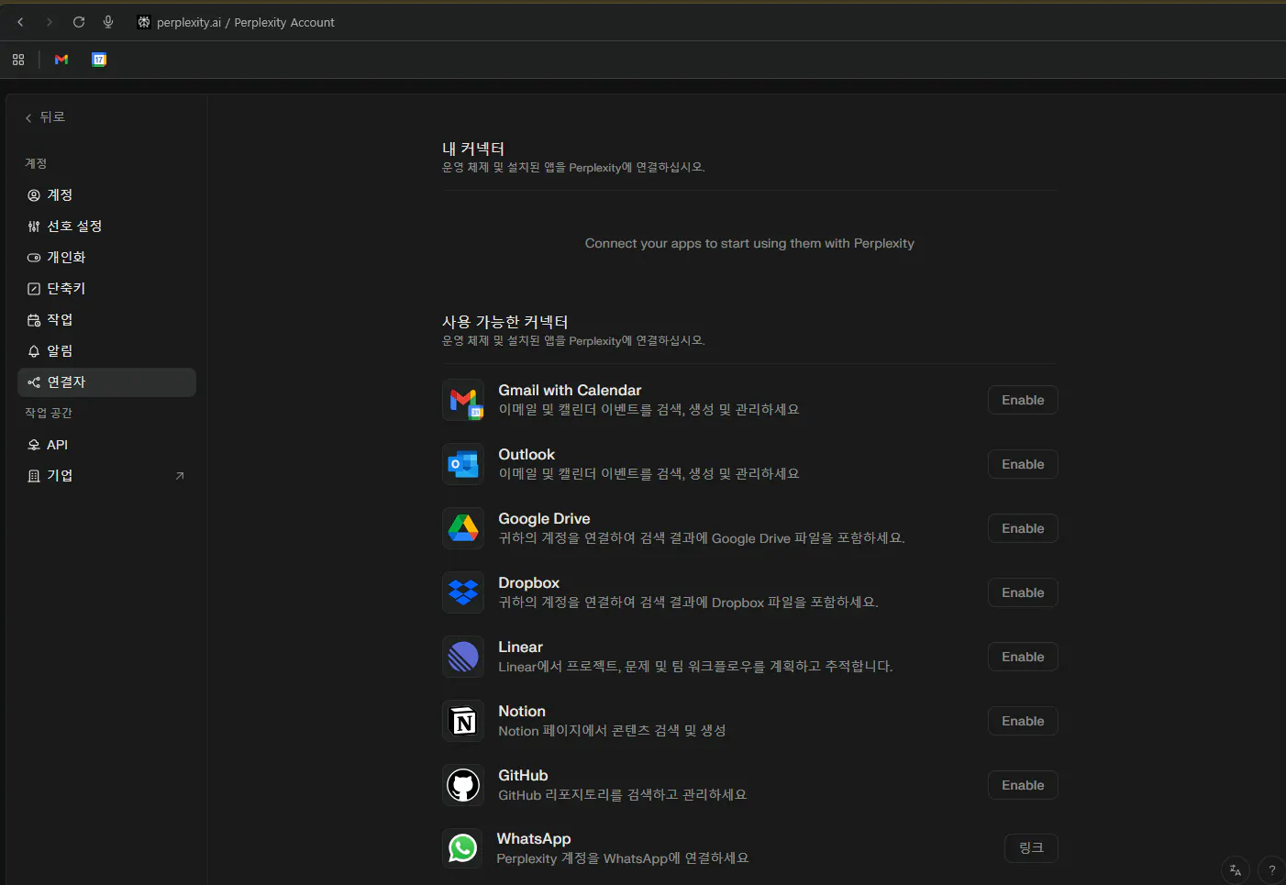Image resolution: width=1286 pixels, height=885 pixels.
Task: Click the Notion title text
Action: 522,712
